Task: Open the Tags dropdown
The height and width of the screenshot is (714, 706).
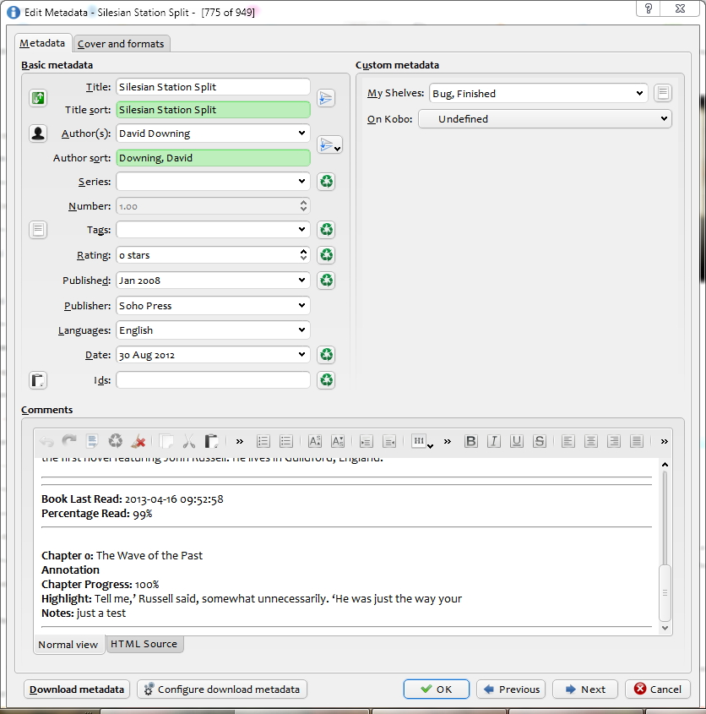Action: pos(301,229)
